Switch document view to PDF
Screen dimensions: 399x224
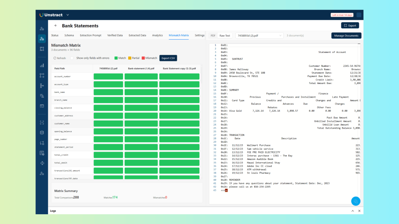(213, 35)
